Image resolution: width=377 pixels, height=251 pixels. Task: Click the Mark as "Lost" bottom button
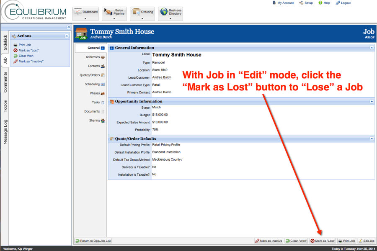(323, 241)
